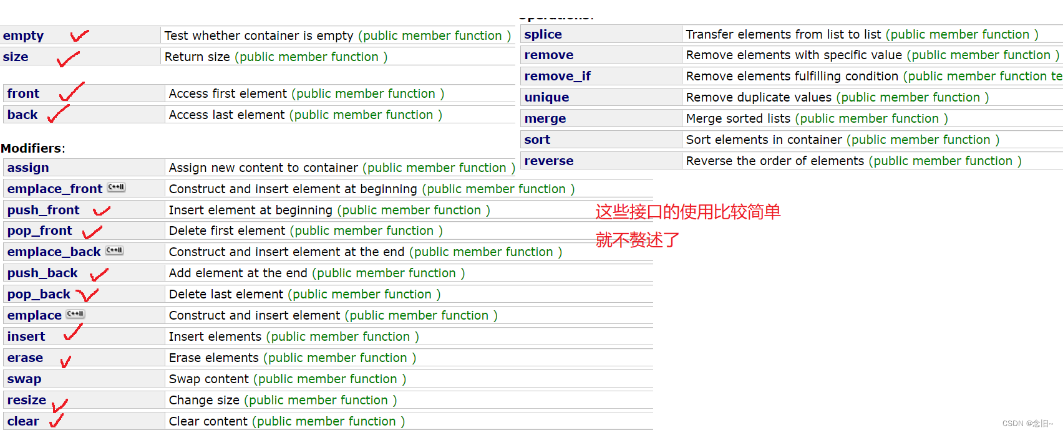Click the assign function link
Screen dimensions: 1063x433
[28, 168]
